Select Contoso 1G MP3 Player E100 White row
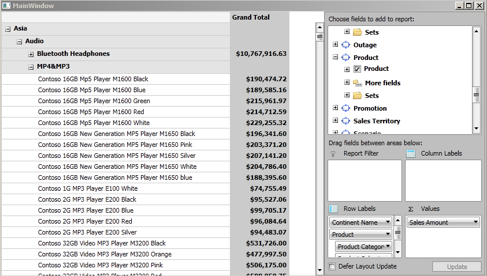 88,188
